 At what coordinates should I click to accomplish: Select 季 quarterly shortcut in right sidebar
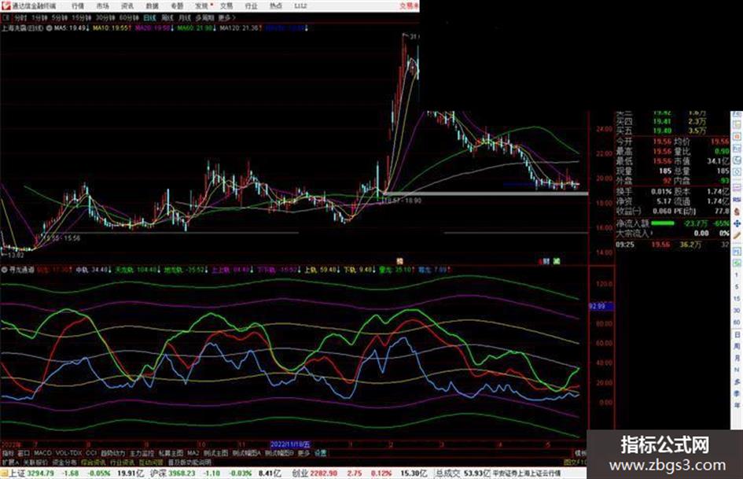[x=737, y=393]
